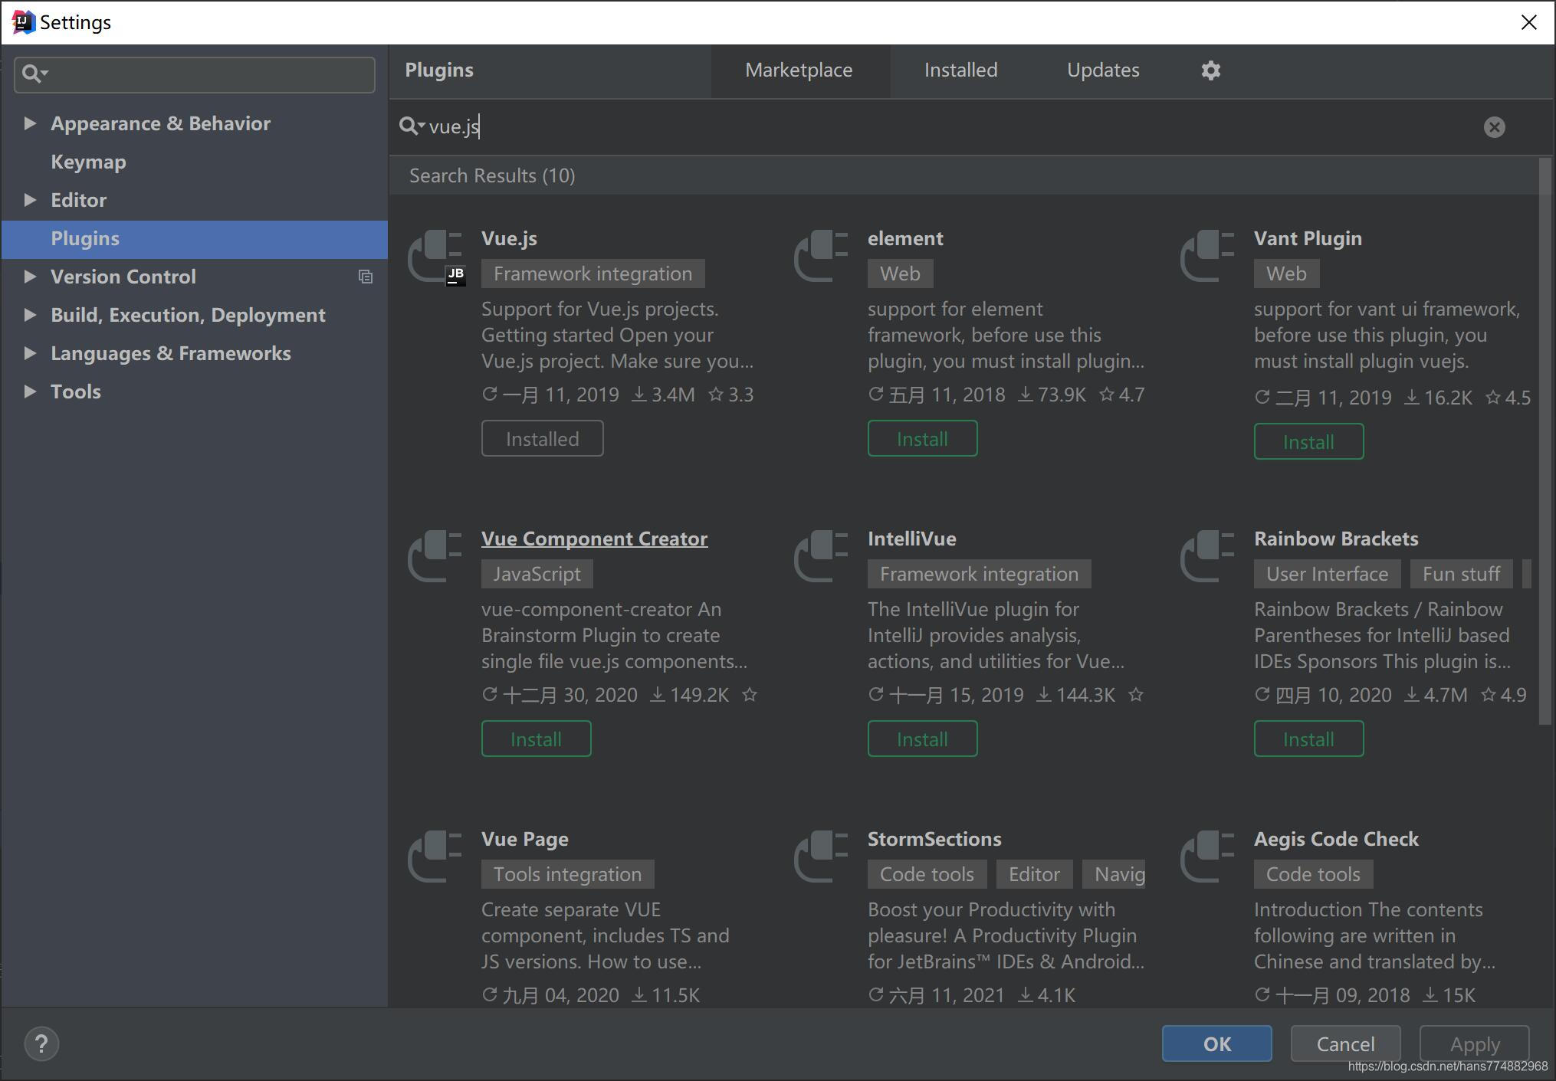
Task: Open settings search history magnifier
Action: click(x=35, y=74)
